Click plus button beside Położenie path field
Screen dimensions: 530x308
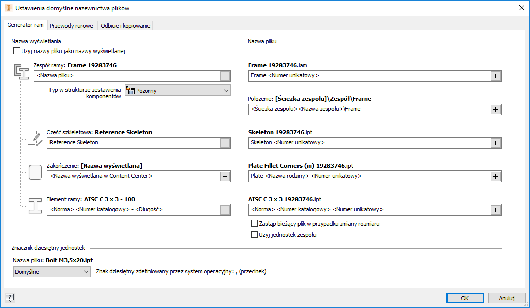(495, 109)
